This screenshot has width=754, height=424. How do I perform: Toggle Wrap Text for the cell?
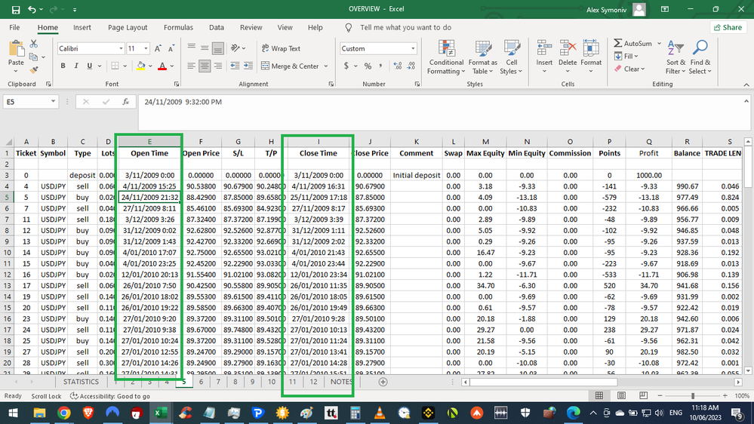(281, 48)
